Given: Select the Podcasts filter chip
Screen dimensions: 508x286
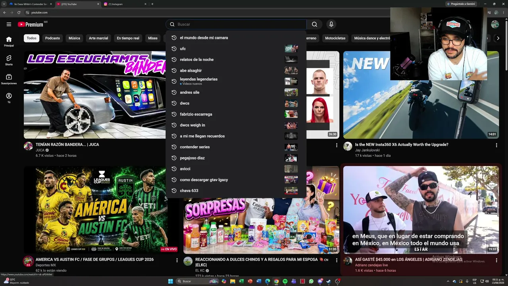Looking at the screenshot, I should [x=52, y=38].
